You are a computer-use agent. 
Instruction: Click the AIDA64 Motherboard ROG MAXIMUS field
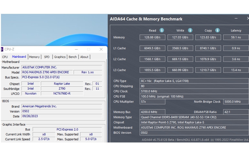[x=194, y=127]
